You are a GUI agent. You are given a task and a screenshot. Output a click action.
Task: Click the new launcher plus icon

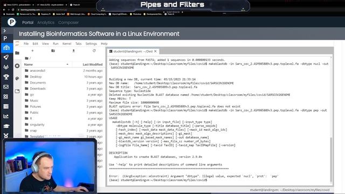32,51
